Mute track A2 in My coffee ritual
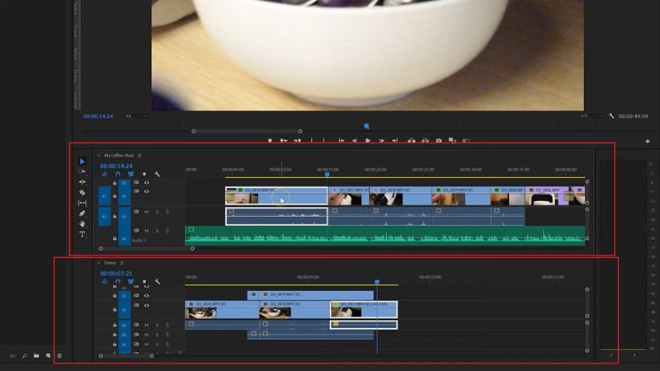 [x=147, y=231]
